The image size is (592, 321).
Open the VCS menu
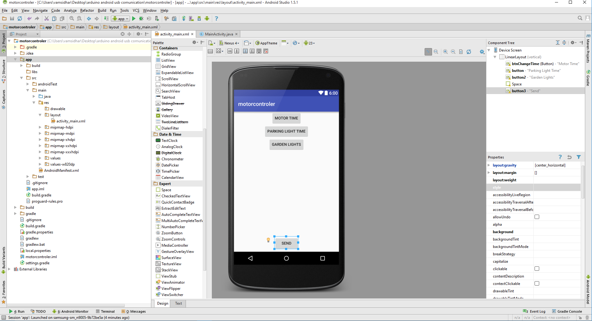coord(136,10)
